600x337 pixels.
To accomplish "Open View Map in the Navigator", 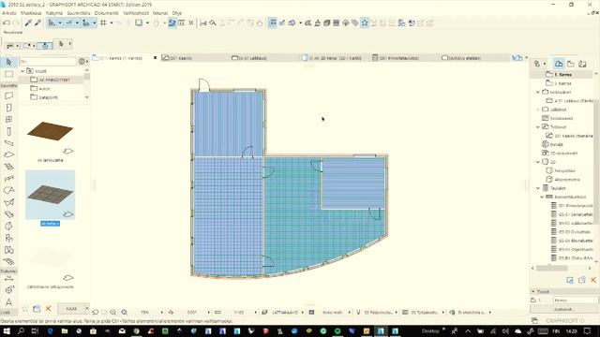I will point(571,64).
